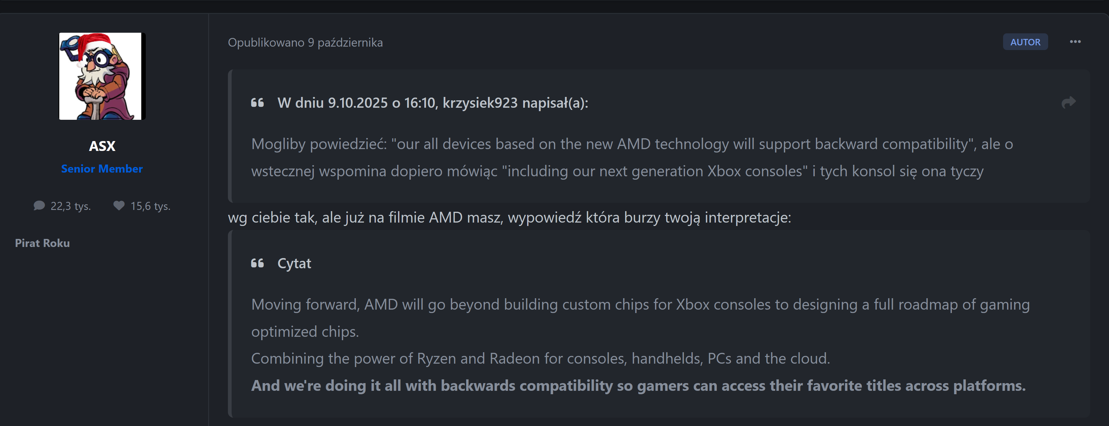
Task: Click the Senior Member rank label
Action: 102,169
